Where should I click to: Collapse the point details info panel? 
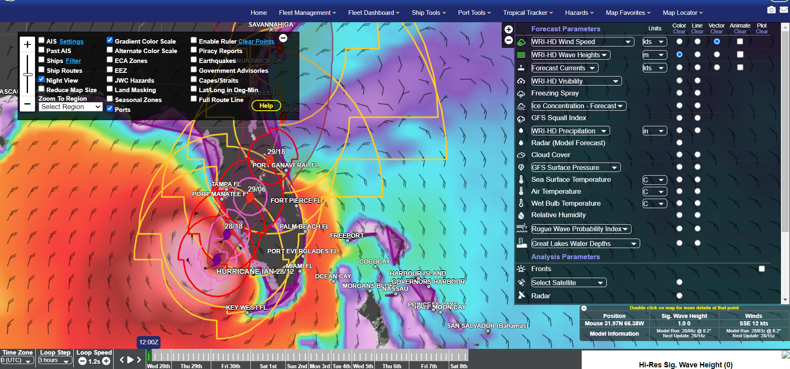click(x=584, y=308)
